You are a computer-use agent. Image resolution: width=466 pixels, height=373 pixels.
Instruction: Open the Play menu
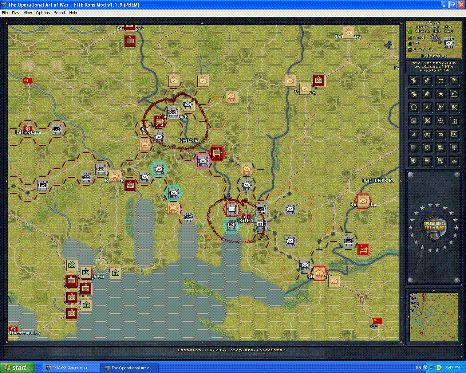coord(16,13)
